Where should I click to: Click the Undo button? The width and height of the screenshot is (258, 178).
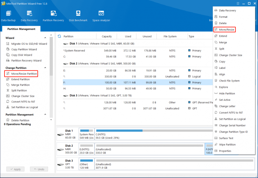(x=39, y=169)
